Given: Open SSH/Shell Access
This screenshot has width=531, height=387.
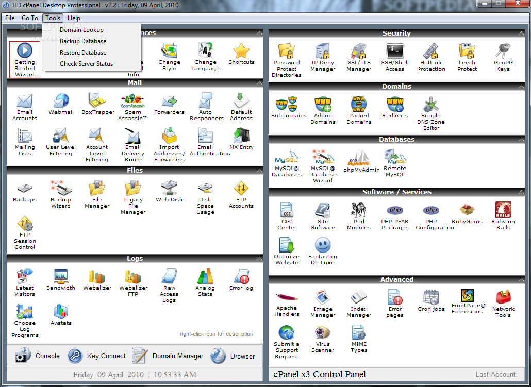Looking at the screenshot, I should [x=395, y=58].
